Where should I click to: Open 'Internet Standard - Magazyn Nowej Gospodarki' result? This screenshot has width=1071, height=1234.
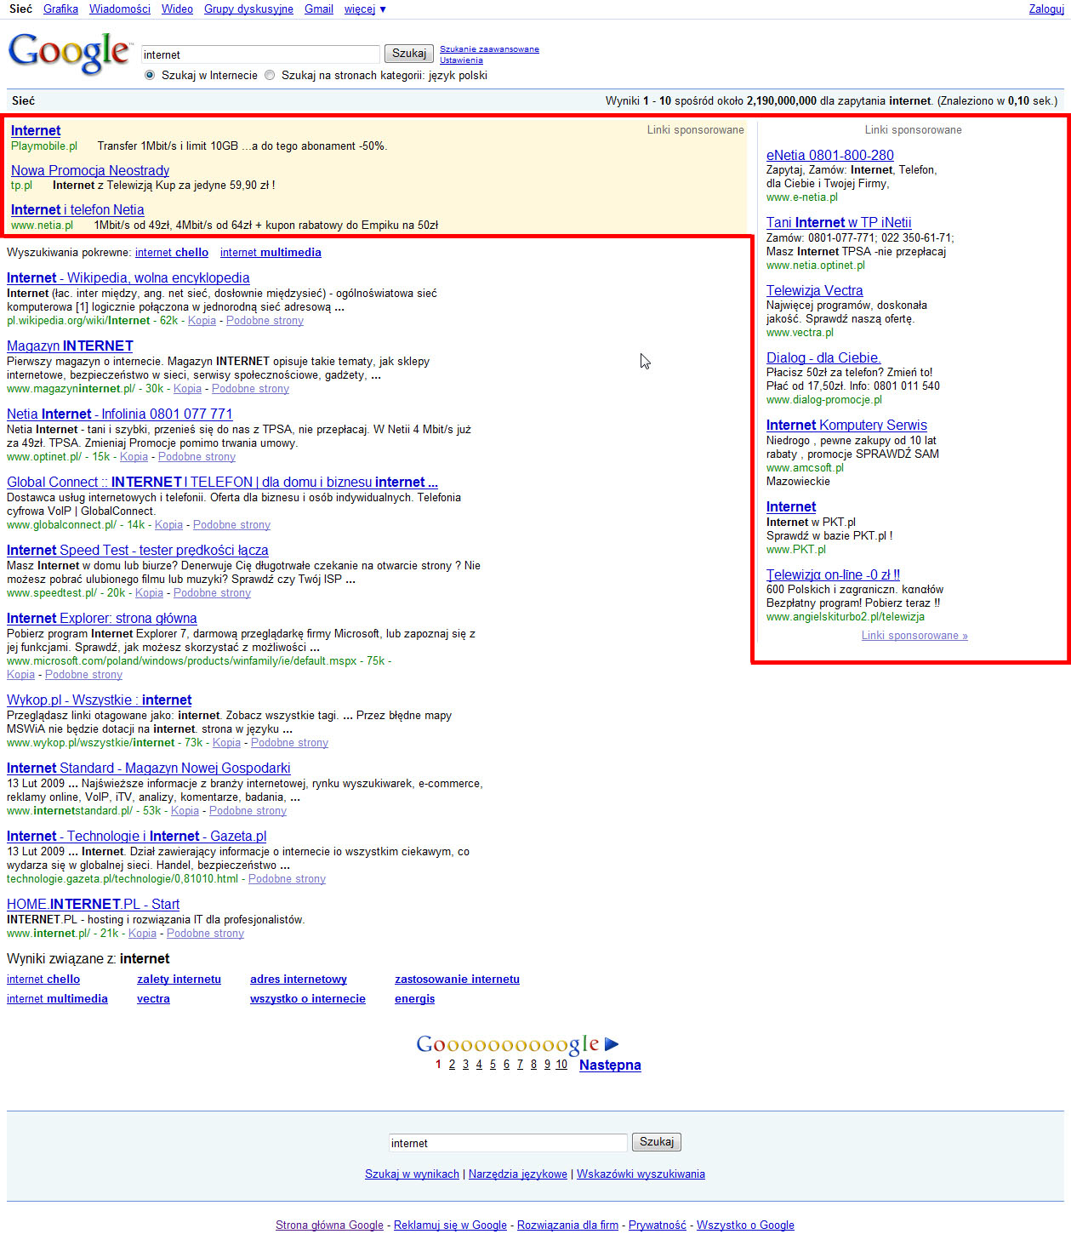coord(149,768)
